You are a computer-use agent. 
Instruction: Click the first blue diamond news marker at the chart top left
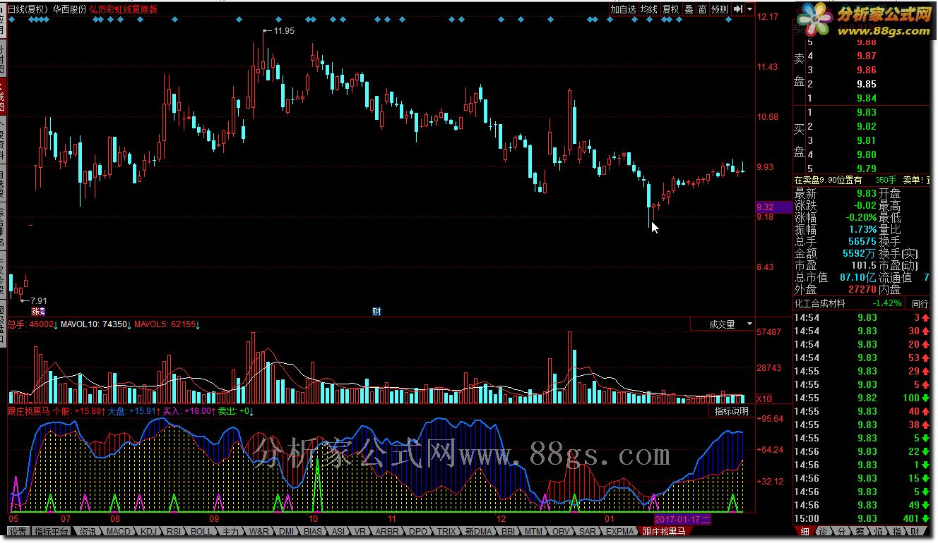tap(11, 20)
